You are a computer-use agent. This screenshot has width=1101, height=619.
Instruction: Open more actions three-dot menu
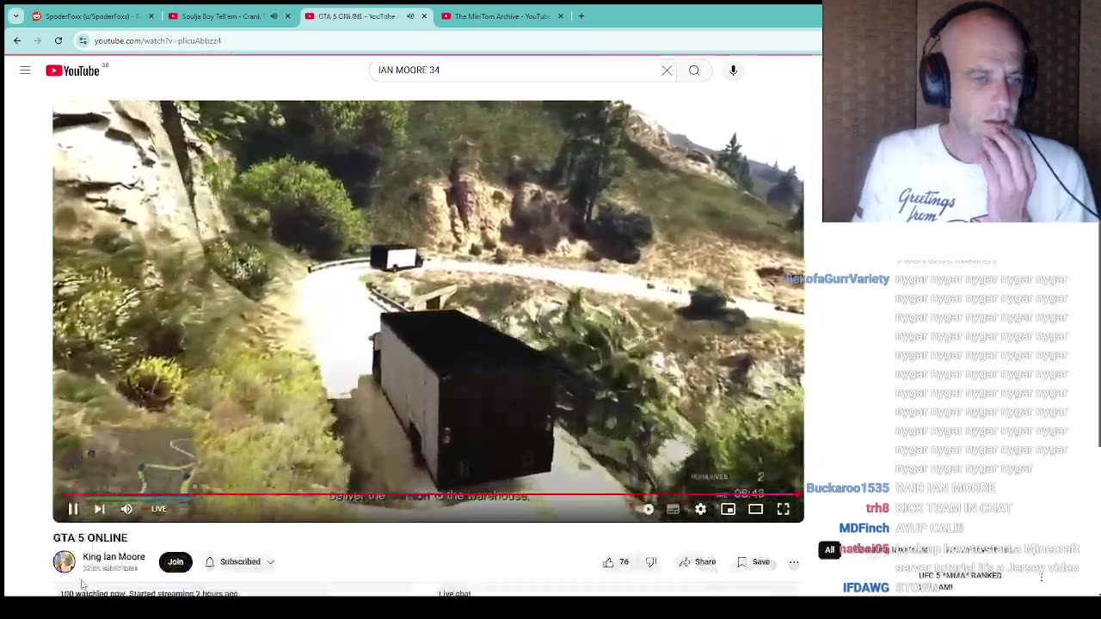(x=794, y=562)
